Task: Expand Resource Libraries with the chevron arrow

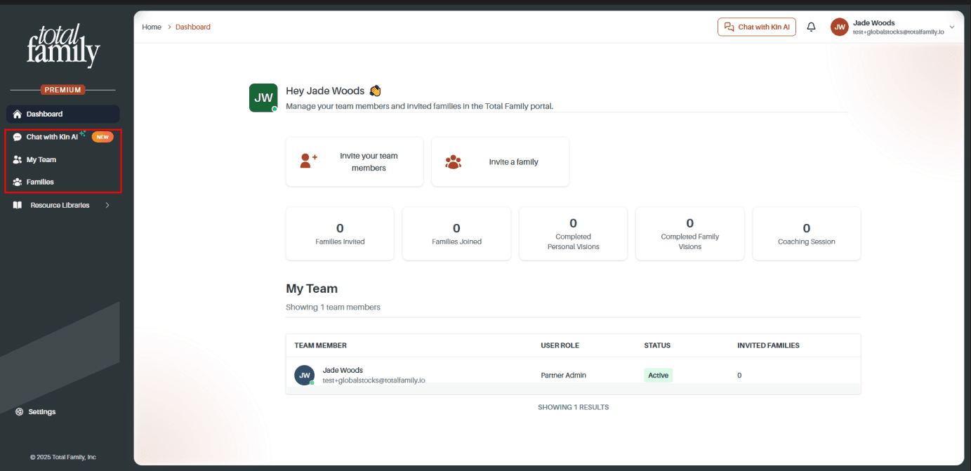Action: click(x=107, y=205)
